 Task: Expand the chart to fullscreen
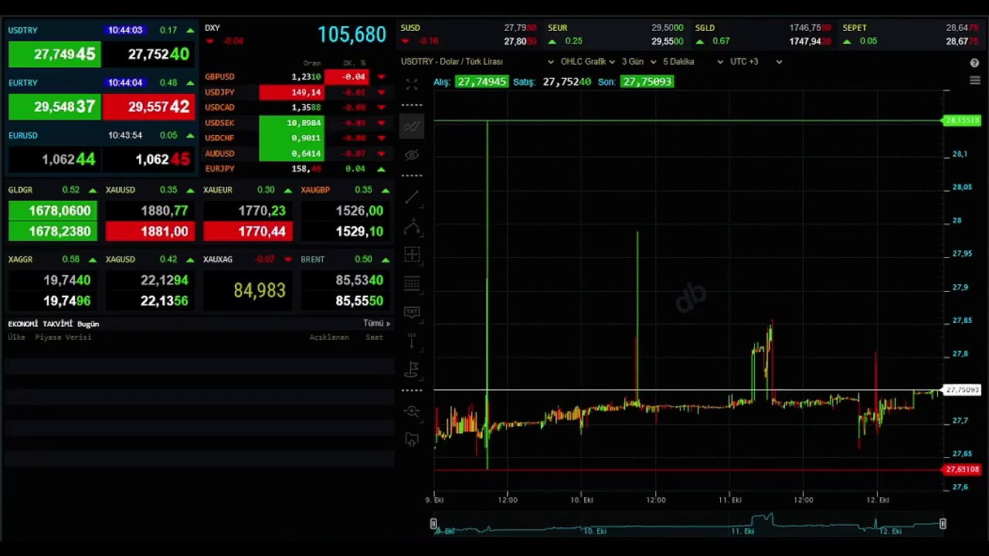click(412, 84)
